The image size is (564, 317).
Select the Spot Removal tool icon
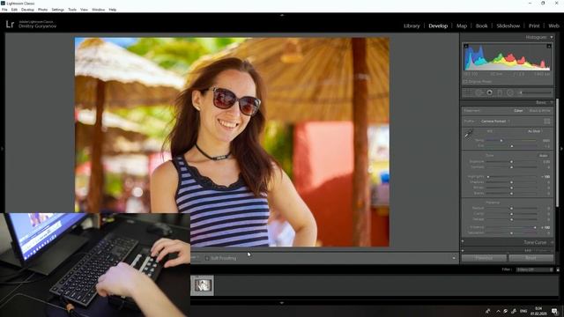tap(479, 92)
